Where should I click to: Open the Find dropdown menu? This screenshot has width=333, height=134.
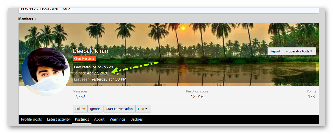point(143,109)
